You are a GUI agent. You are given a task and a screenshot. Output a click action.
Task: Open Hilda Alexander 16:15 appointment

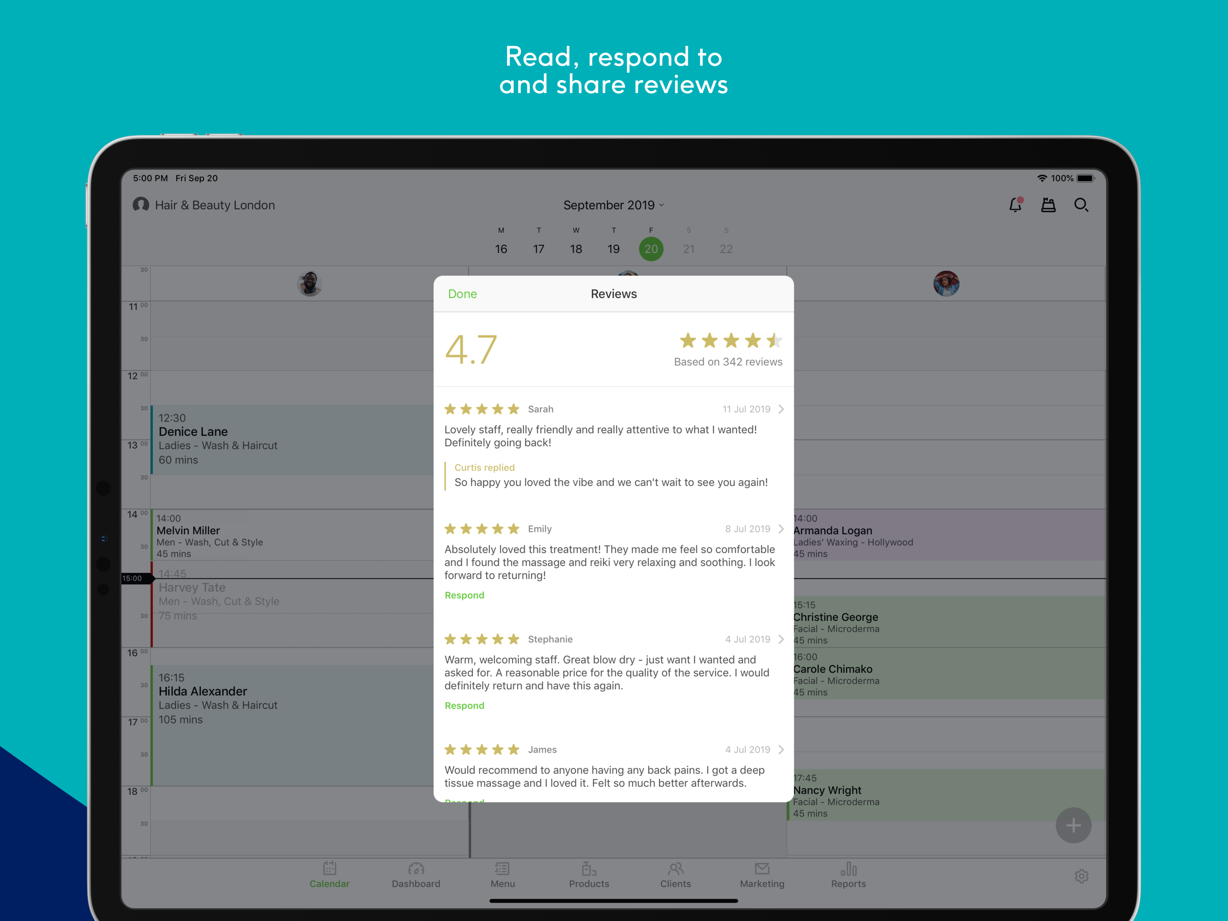point(292,725)
